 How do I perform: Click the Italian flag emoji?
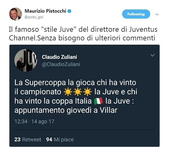[98, 101]
